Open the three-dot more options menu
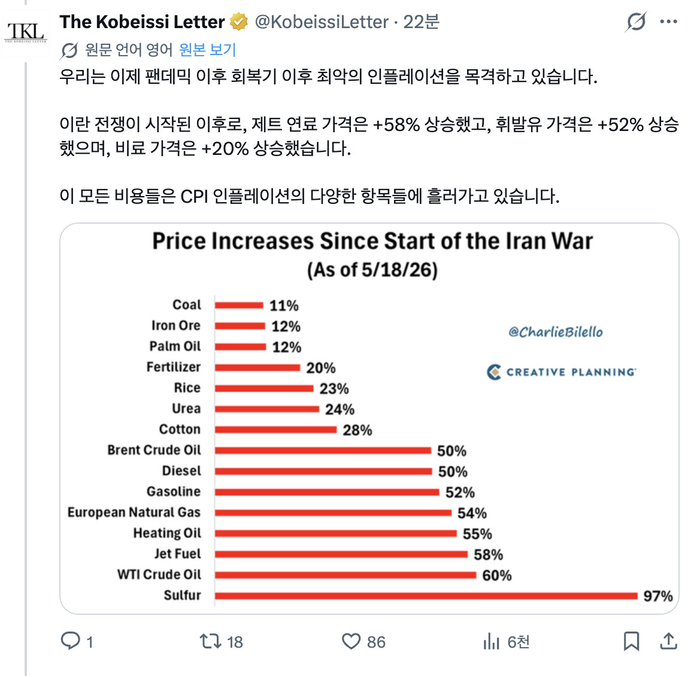The height and width of the screenshot is (677, 691). [x=668, y=21]
